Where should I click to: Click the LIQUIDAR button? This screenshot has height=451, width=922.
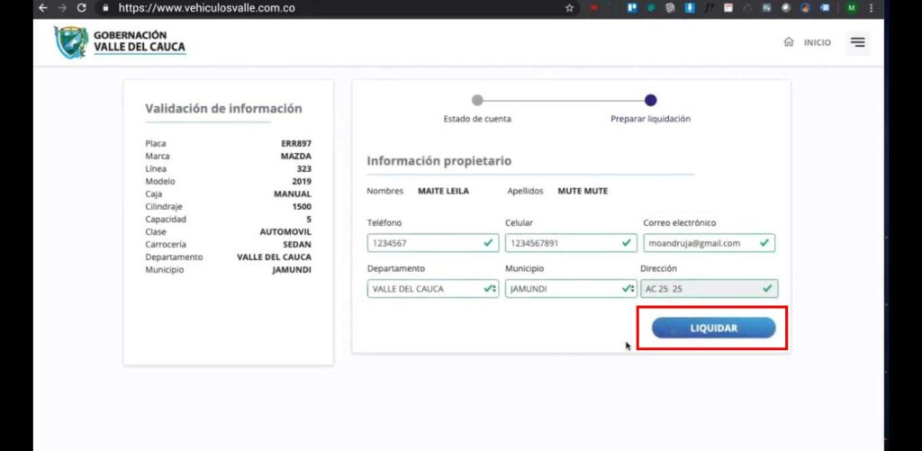click(x=713, y=328)
